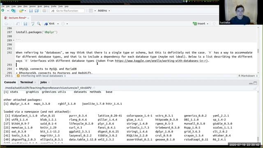Switch to the Console tab
Image resolution: width=263 pixels, height=148 pixels.
coord(10,82)
